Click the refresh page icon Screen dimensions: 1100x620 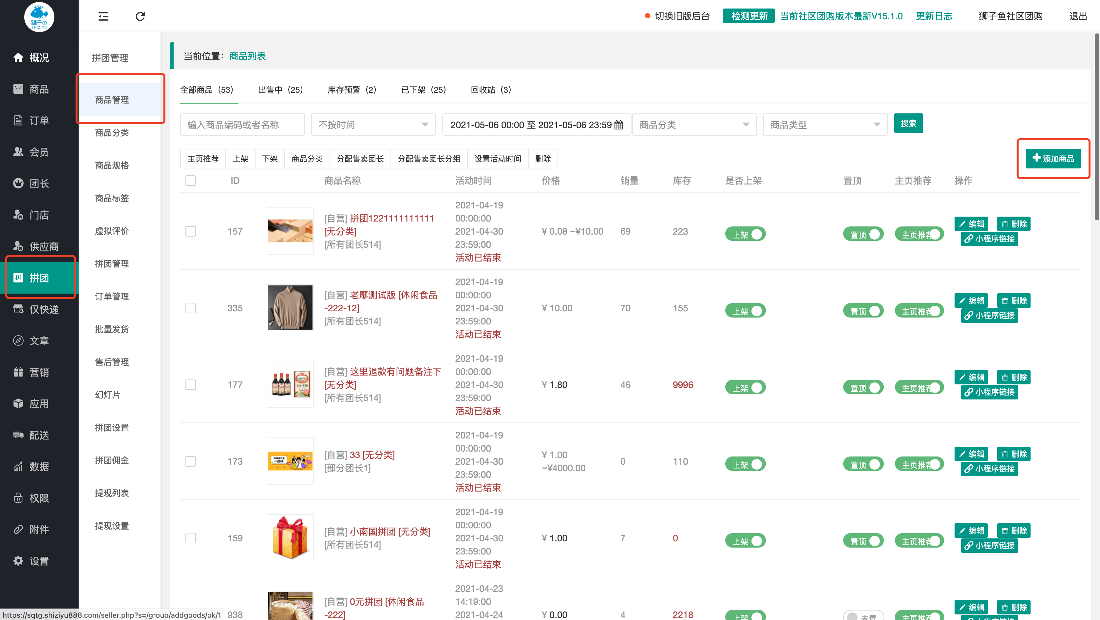(x=140, y=16)
